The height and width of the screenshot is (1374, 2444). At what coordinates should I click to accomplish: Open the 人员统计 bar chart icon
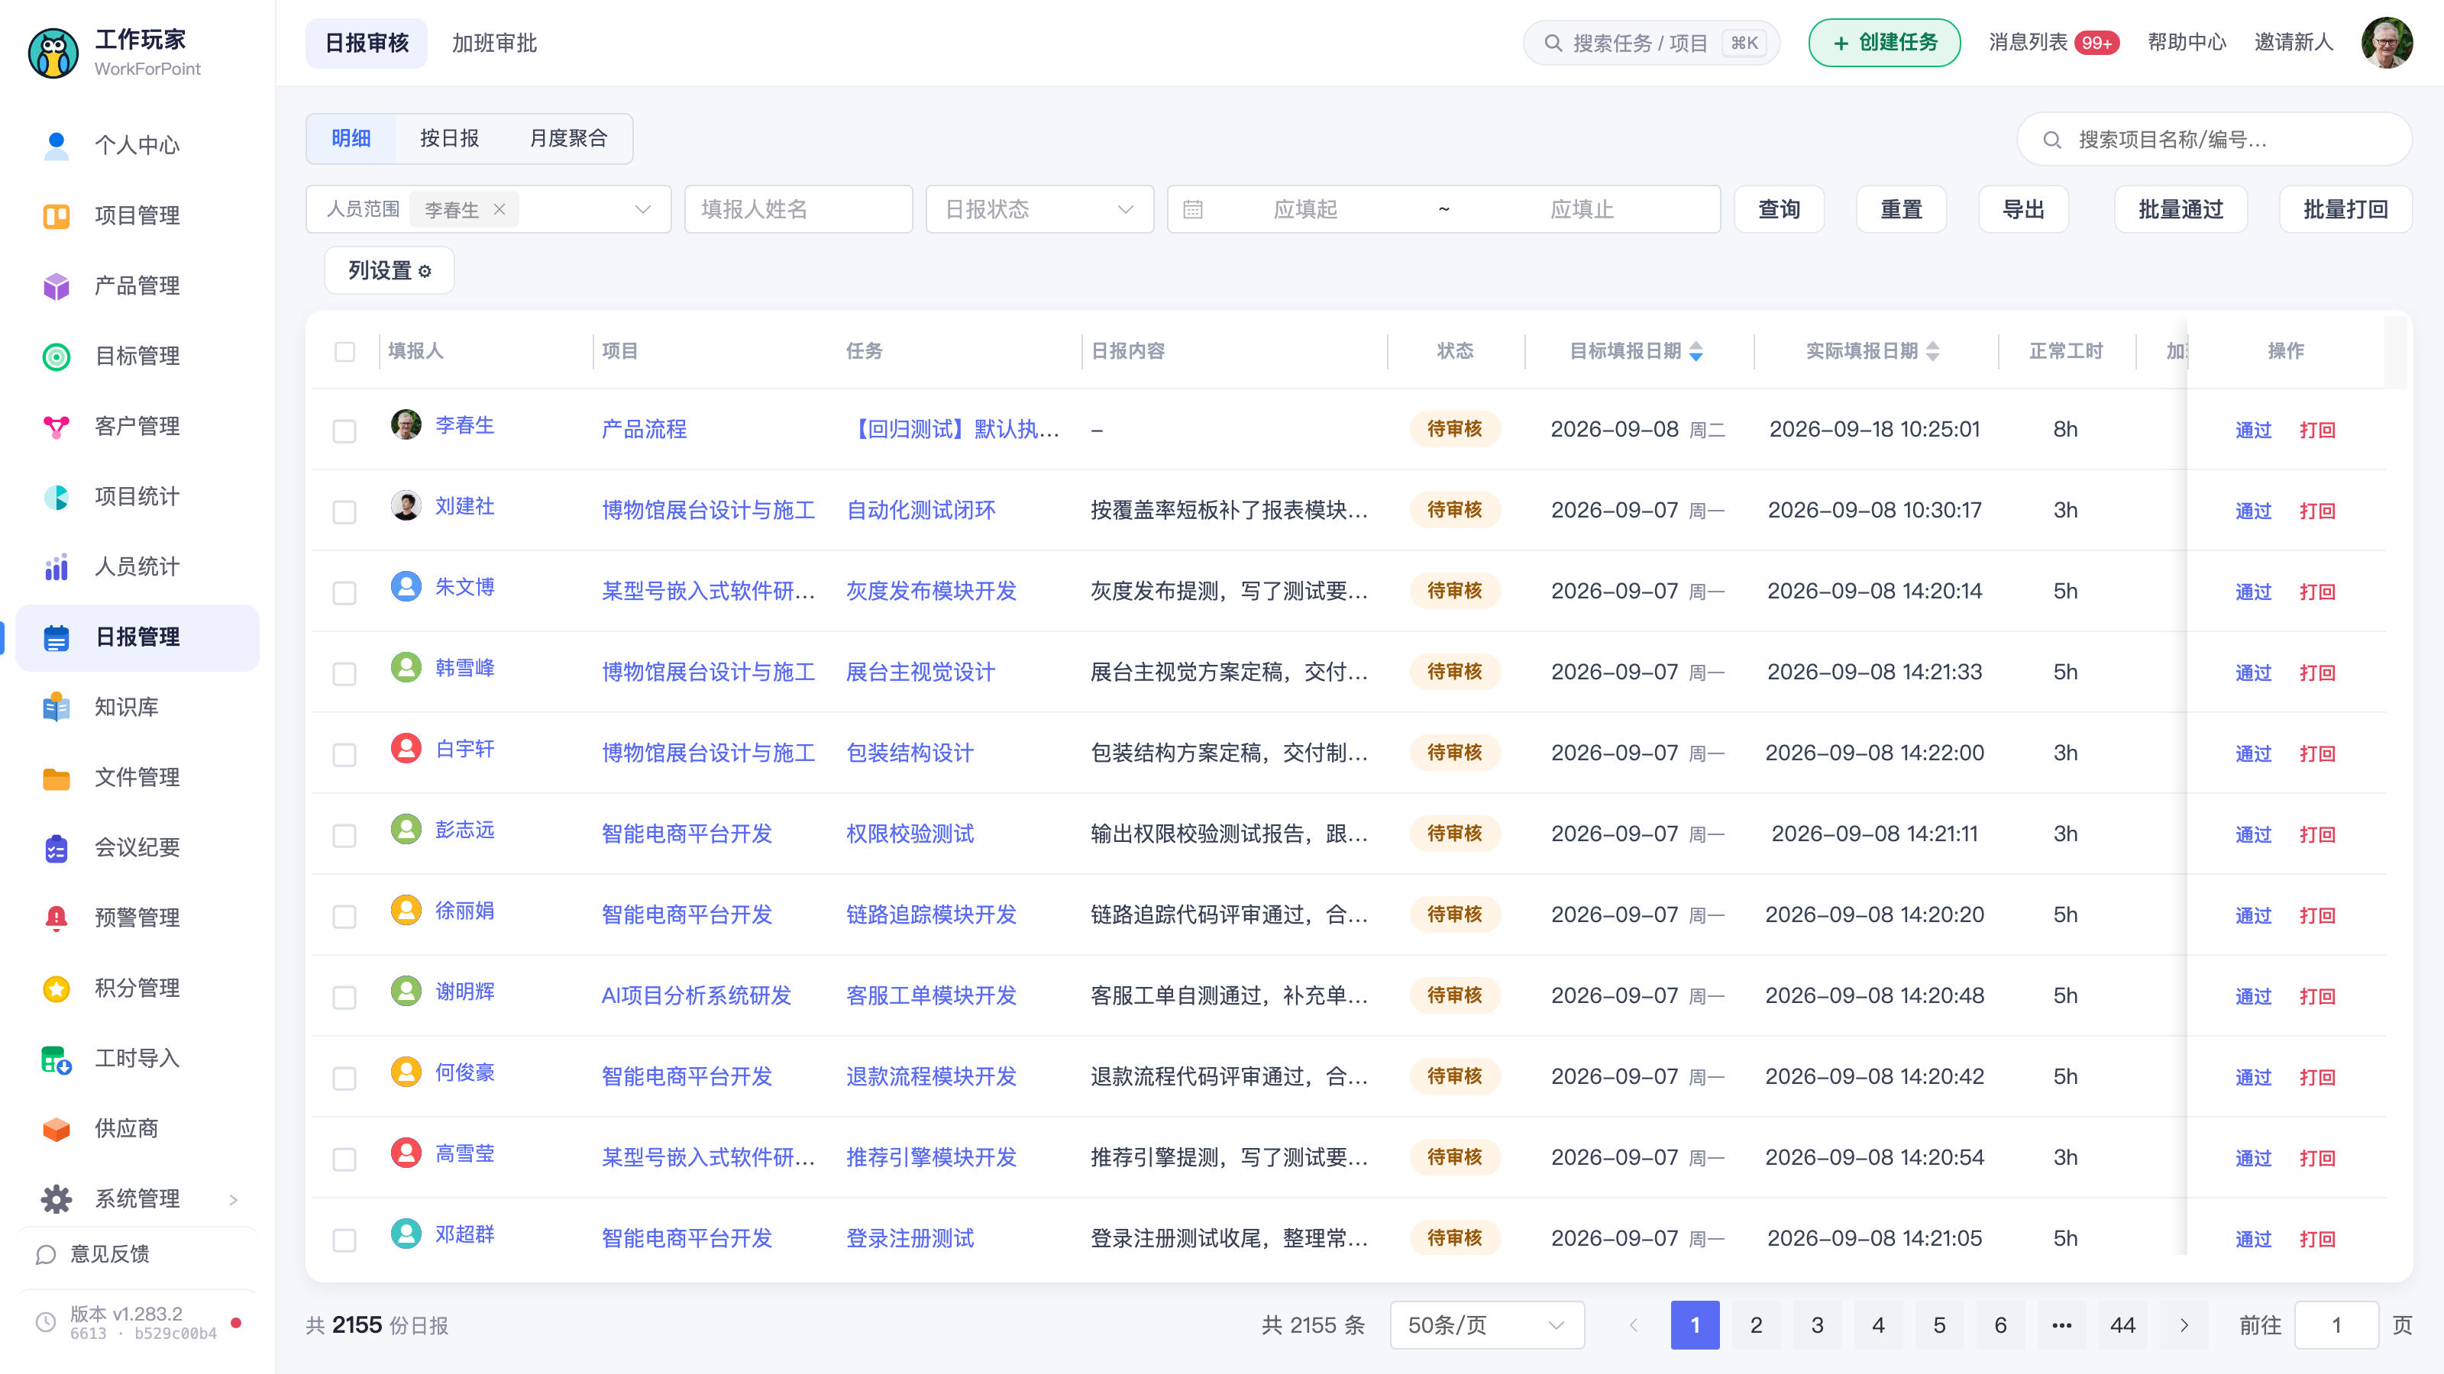click(56, 566)
